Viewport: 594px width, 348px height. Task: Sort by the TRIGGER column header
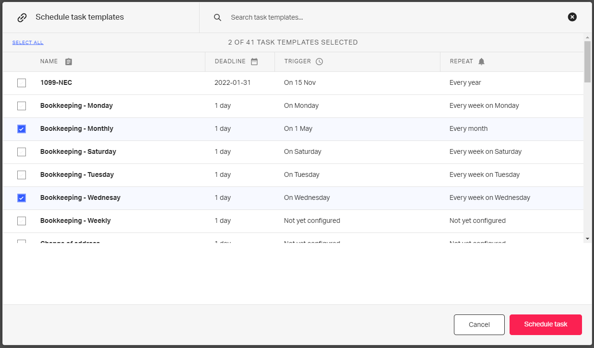click(x=297, y=61)
